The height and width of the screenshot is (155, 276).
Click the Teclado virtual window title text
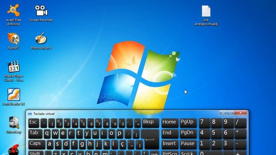(x=44, y=114)
